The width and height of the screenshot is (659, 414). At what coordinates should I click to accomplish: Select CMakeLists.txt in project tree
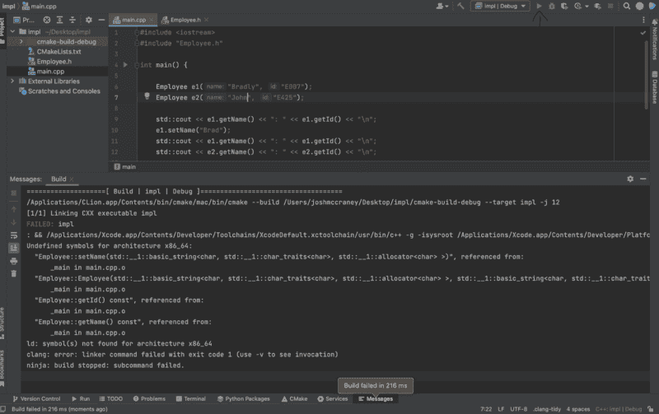[x=59, y=51]
